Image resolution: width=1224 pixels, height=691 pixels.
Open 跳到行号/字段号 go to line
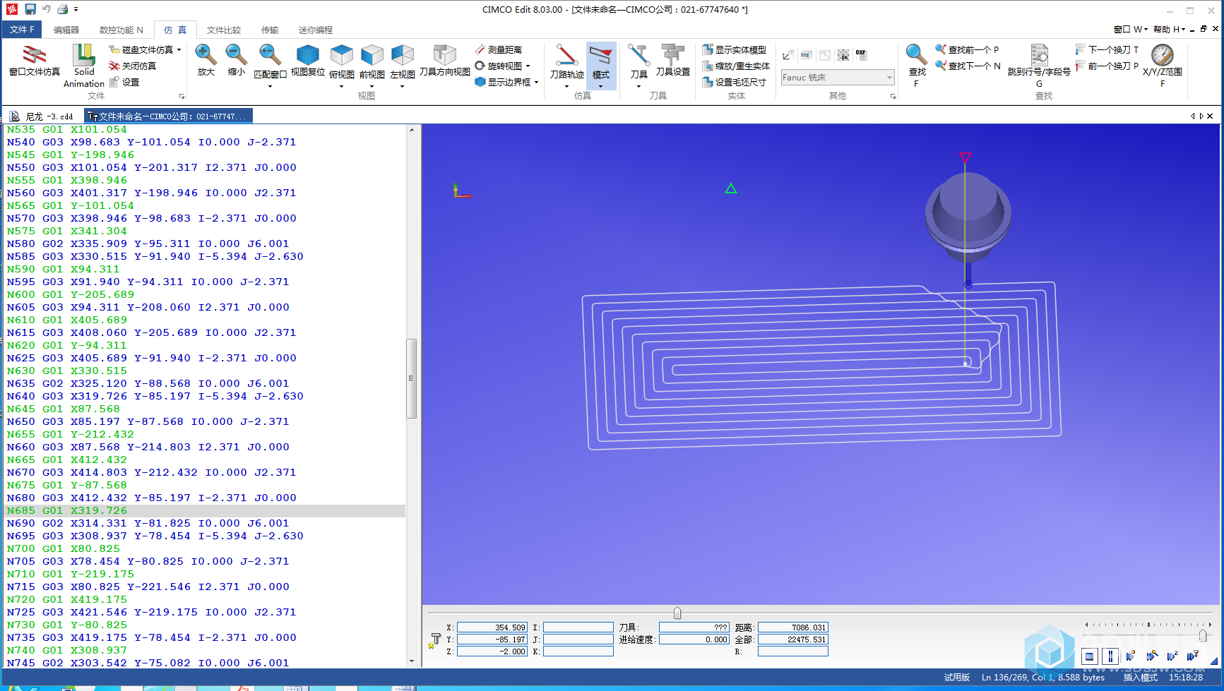click(x=1039, y=66)
